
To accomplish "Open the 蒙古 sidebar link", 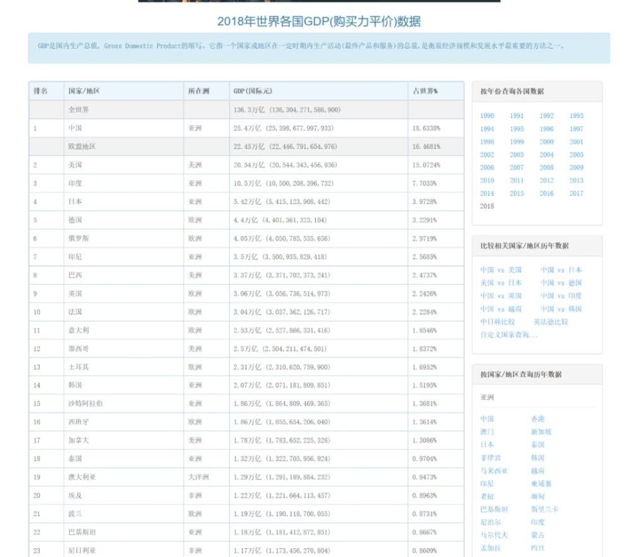I will (x=538, y=536).
